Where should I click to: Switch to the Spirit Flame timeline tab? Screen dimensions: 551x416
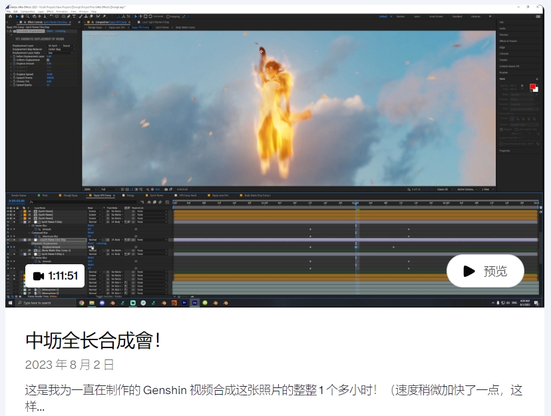[156, 195]
